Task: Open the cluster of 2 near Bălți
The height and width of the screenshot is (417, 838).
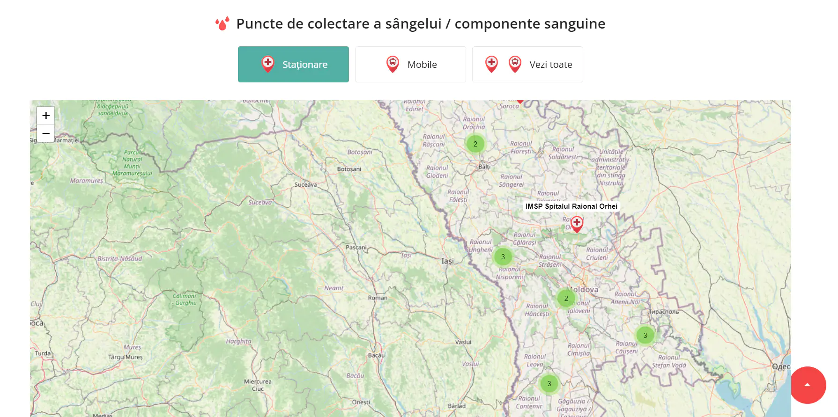Action: (x=475, y=144)
